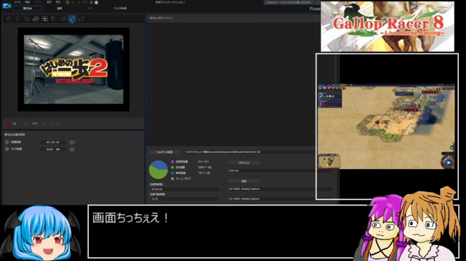
Task: Click the channel down arrow
Action: (x=43, y=123)
